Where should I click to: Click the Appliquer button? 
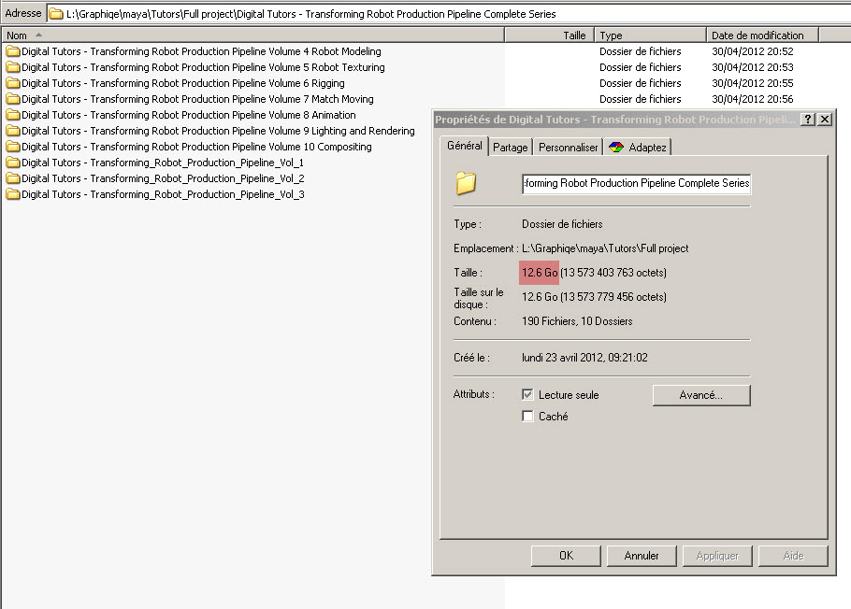717,556
